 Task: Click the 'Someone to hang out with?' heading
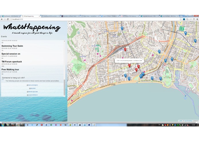13,78
